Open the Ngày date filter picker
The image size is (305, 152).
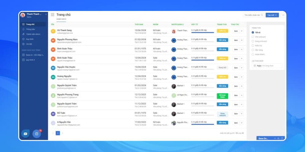pos(267,66)
